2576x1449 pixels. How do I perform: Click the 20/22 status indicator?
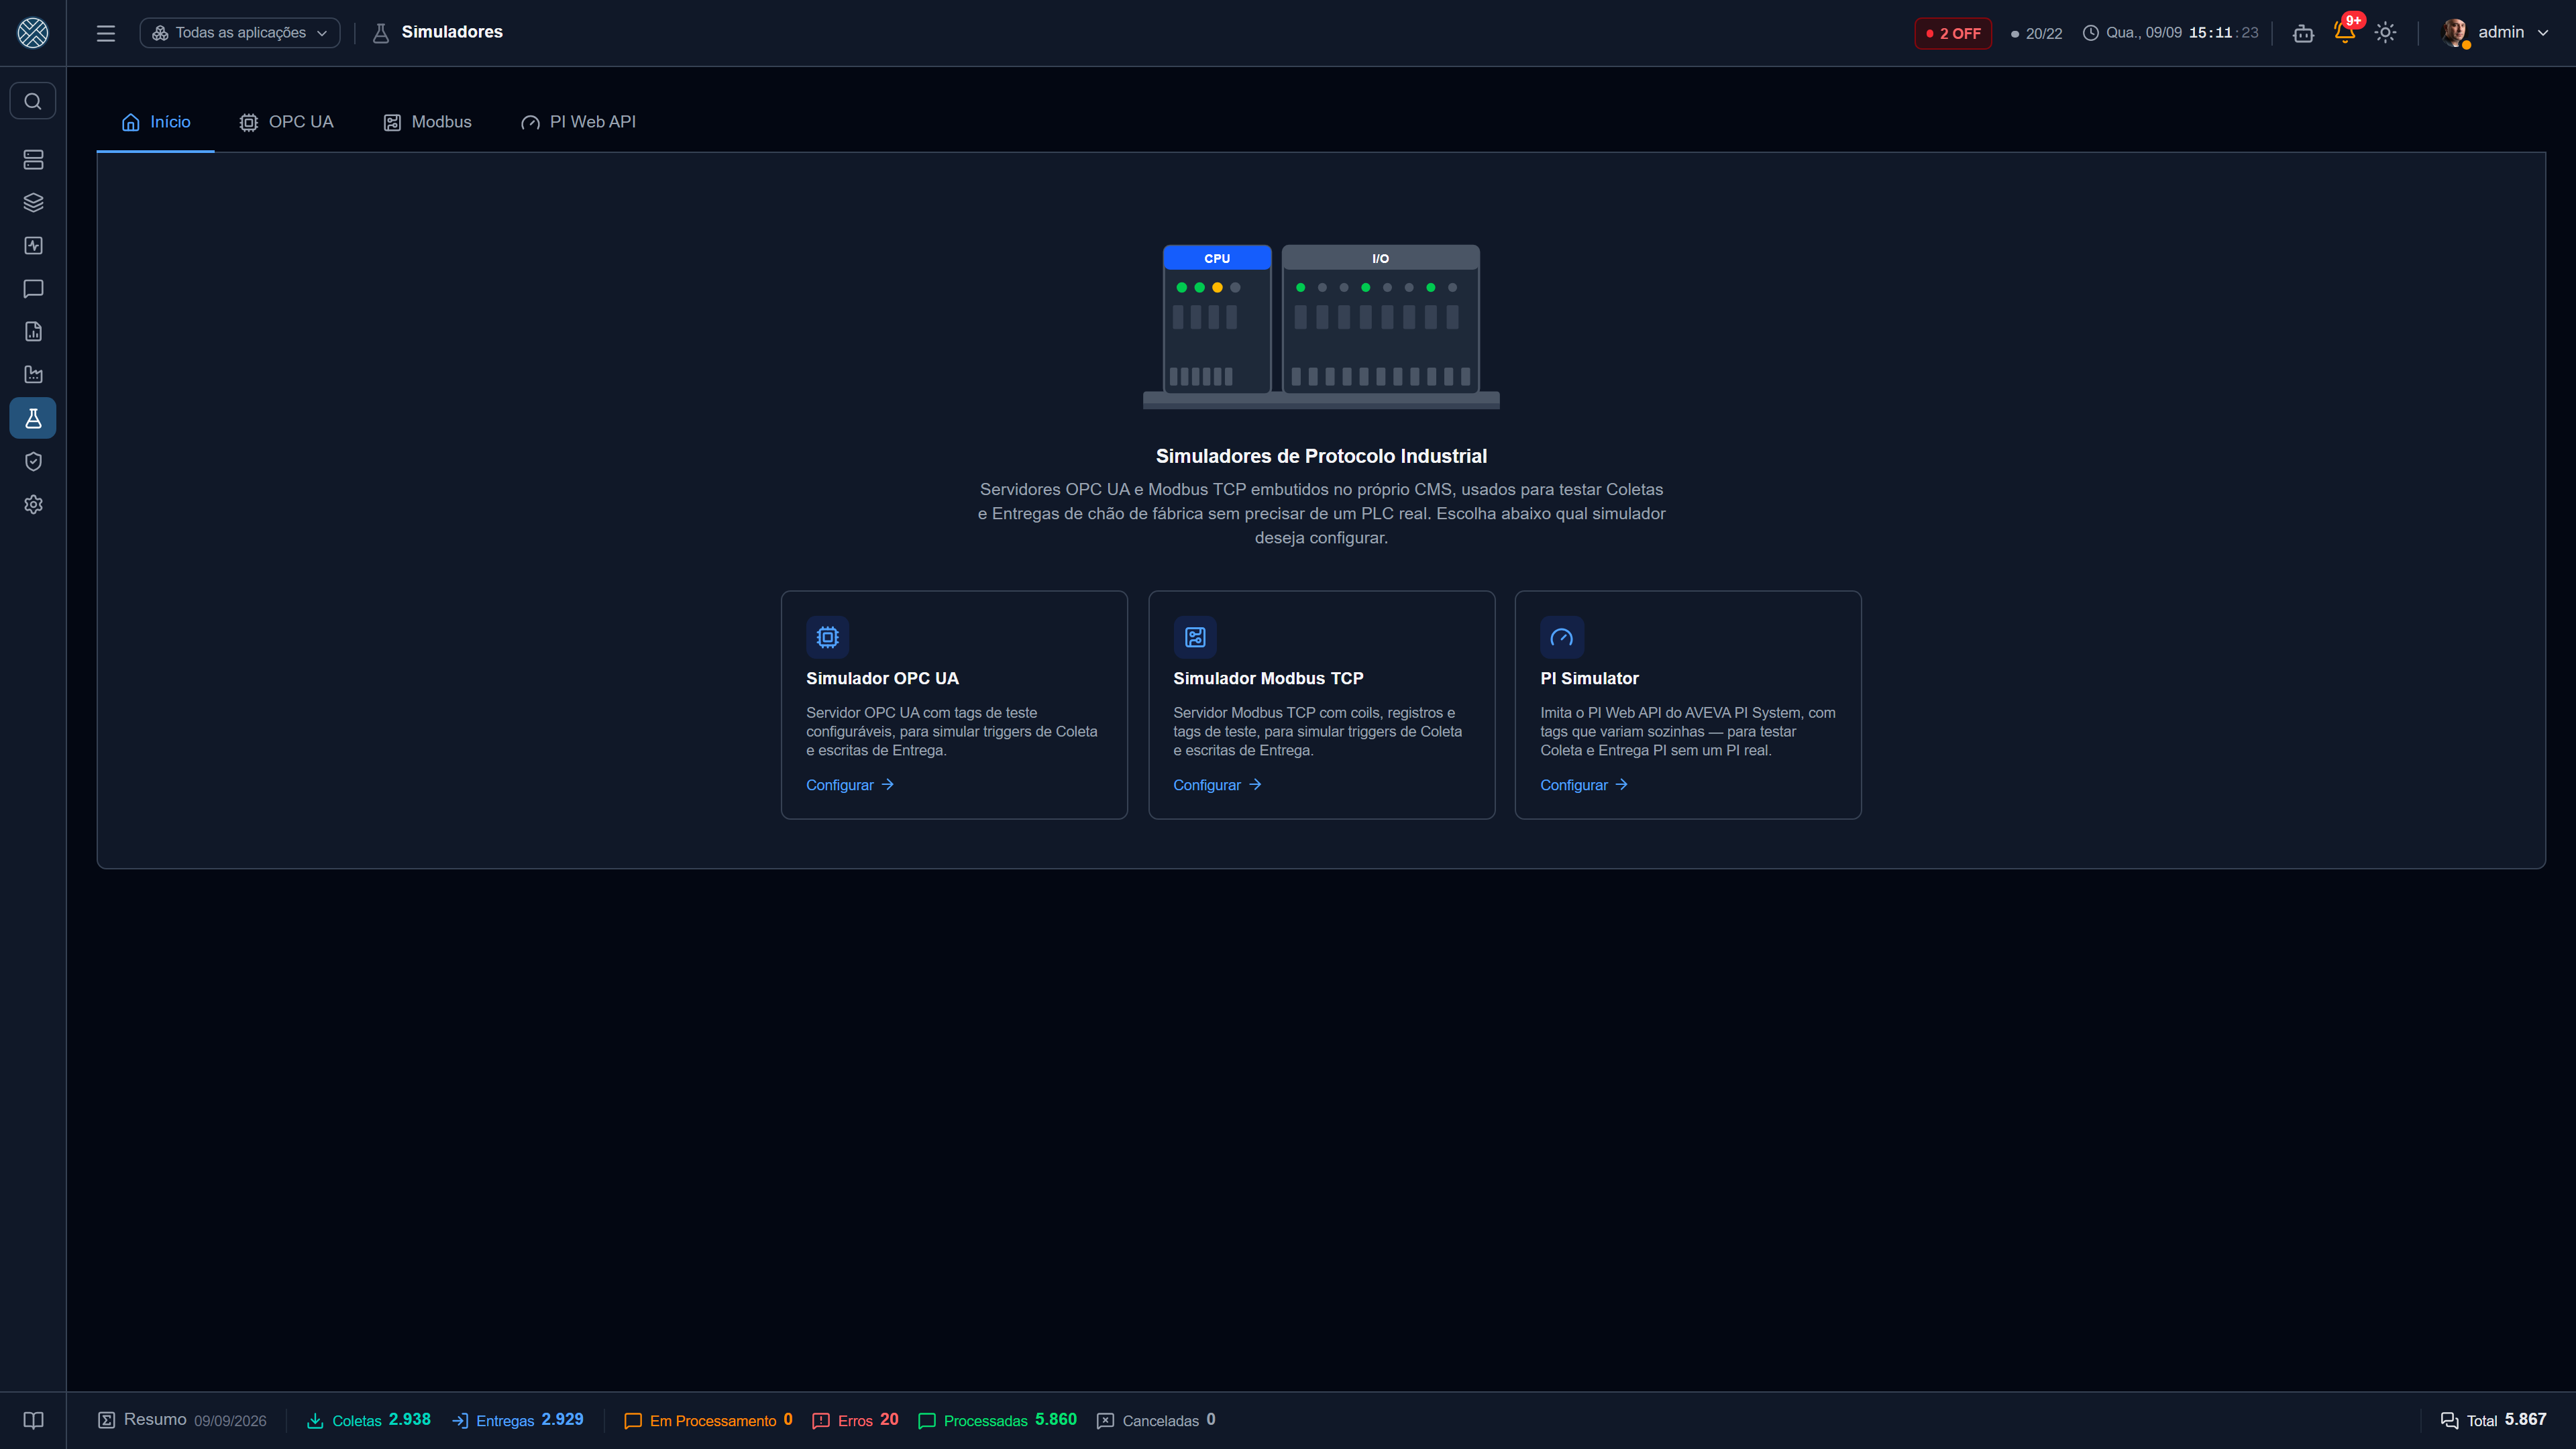[x=2036, y=33]
